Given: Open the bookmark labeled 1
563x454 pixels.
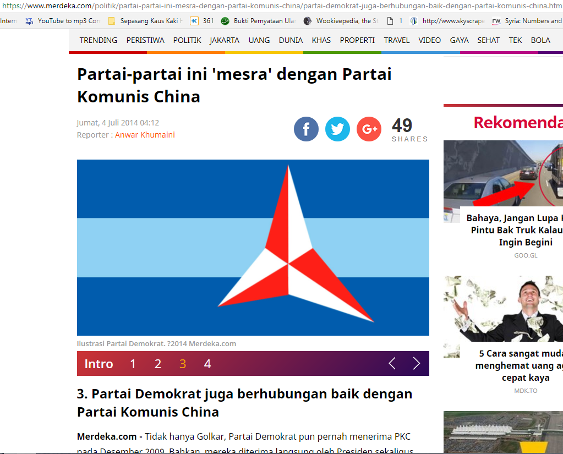Looking at the screenshot, I should click(395, 21).
